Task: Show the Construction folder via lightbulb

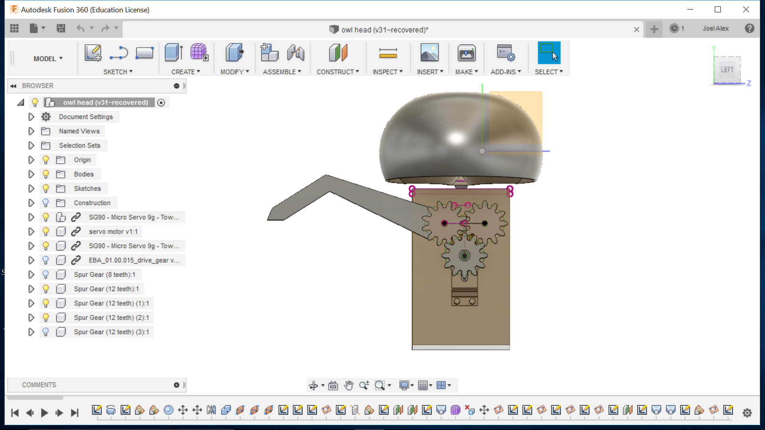Action: pos(46,203)
